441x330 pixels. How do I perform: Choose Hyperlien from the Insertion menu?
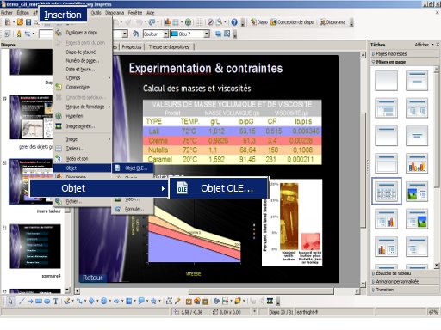click(74, 116)
